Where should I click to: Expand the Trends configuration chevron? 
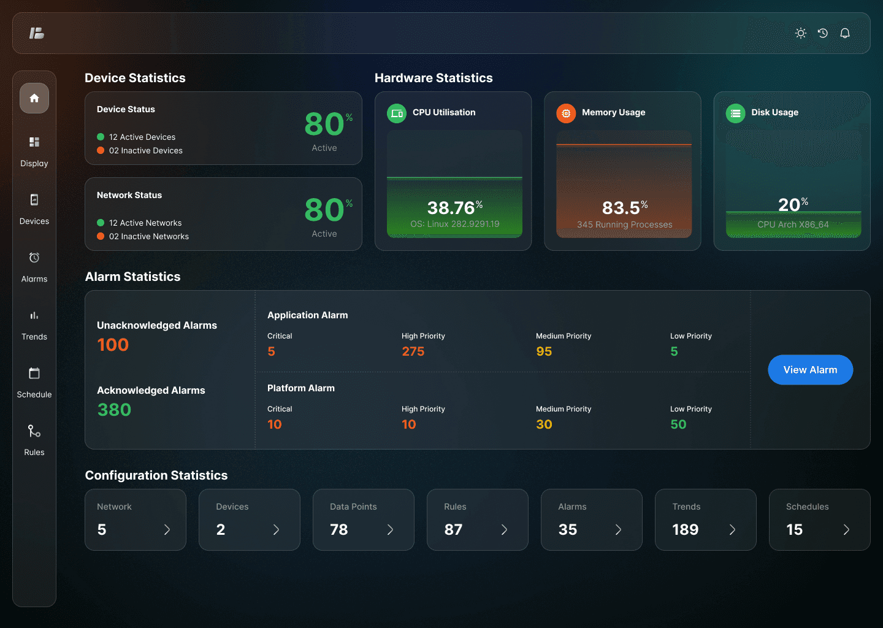click(x=732, y=530)
